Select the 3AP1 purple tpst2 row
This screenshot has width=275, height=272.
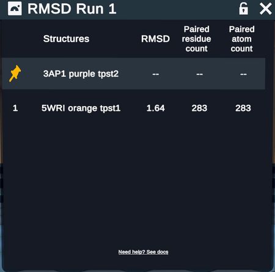[x=133, y=74]
